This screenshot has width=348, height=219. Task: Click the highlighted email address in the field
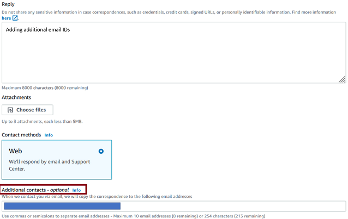point(62,207)
